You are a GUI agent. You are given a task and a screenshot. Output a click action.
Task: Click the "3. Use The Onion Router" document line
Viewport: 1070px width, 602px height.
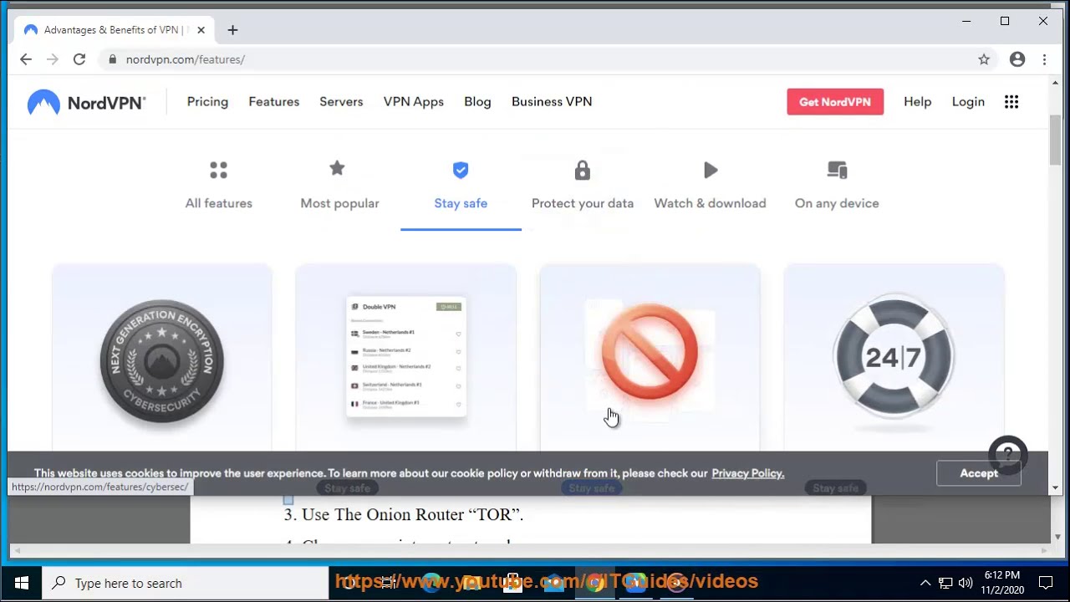[404, 515]
